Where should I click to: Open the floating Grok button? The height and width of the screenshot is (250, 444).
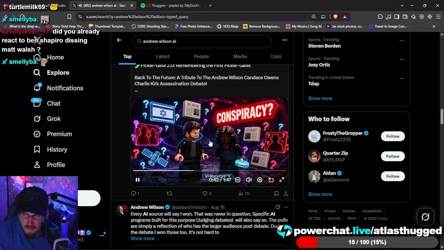425,217
